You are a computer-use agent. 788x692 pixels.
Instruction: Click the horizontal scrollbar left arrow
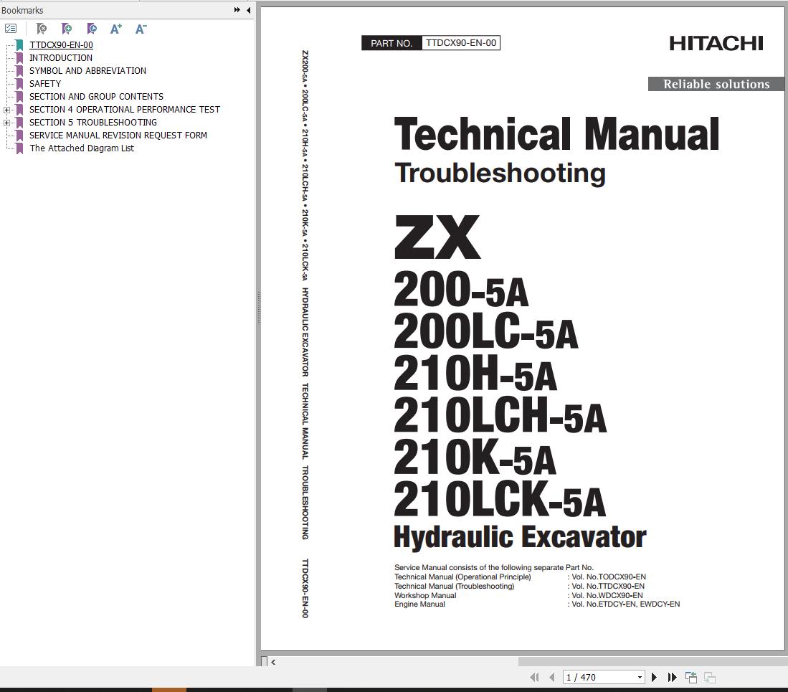(273, 662)
